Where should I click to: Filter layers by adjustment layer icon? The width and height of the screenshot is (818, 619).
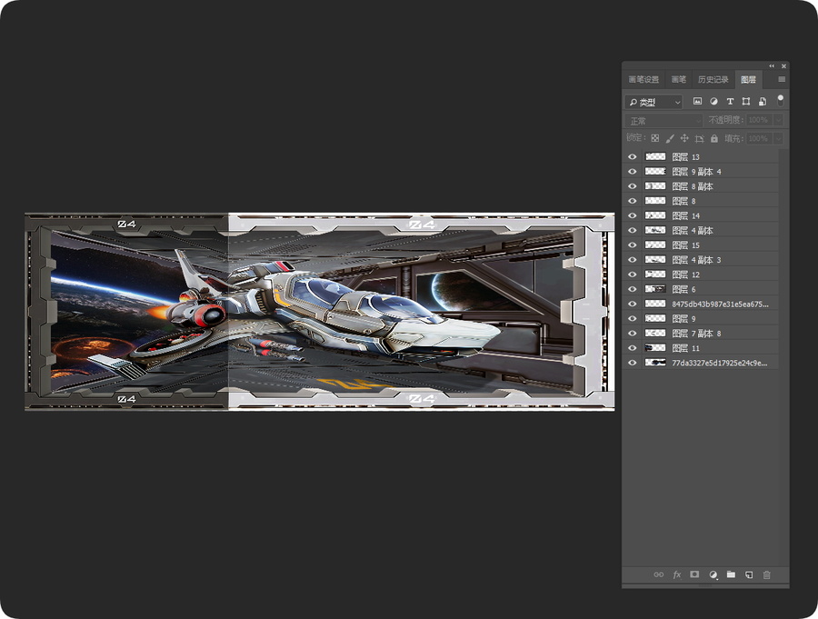point(713,101)
